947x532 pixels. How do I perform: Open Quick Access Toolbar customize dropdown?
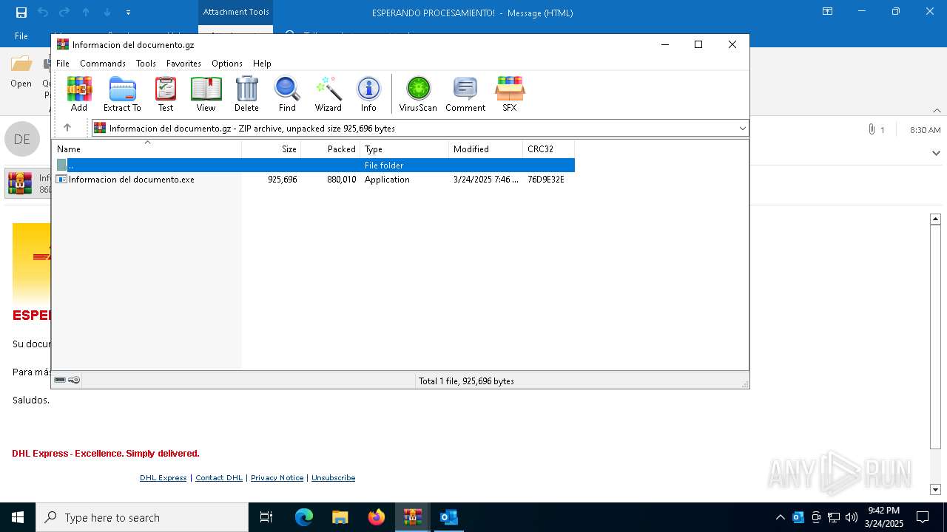point(129,13)
